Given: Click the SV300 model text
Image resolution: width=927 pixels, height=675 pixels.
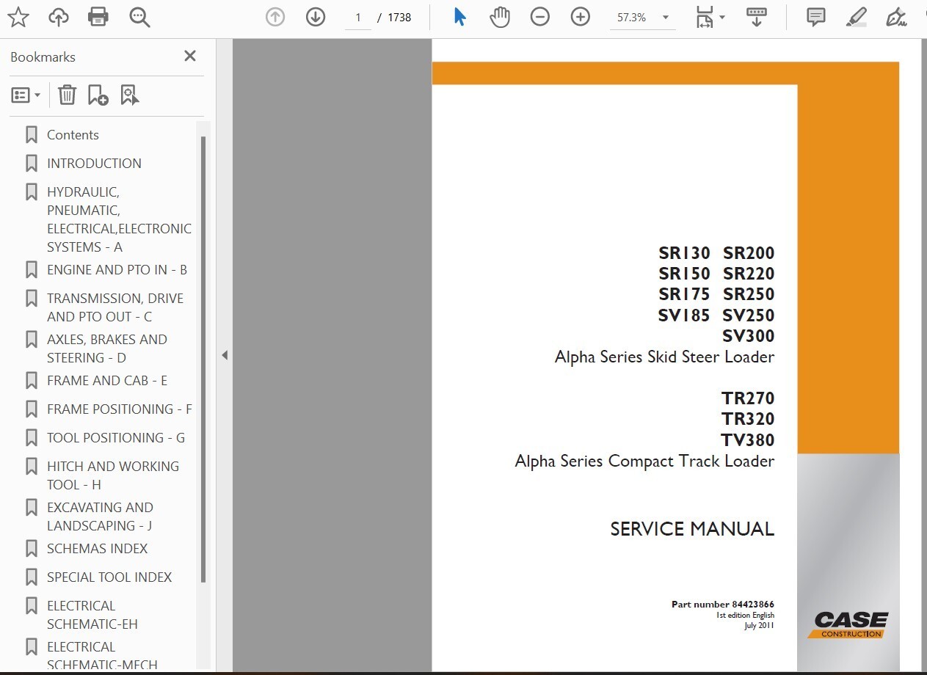Looking at the screenshot, I should click(748, 336).
